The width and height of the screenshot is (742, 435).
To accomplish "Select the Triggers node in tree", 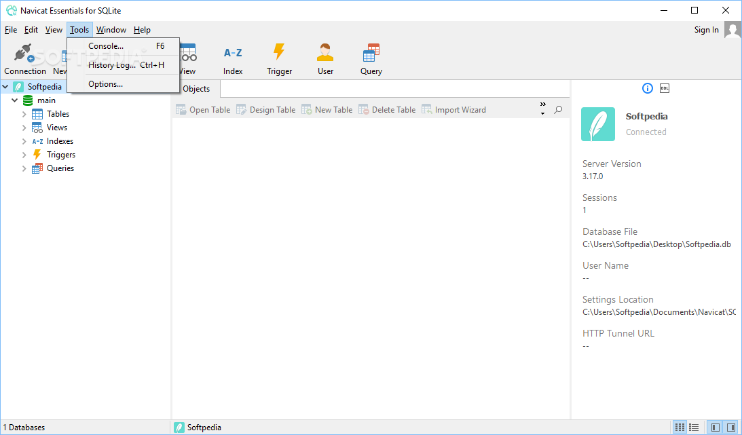I will click(x=60, y=155).
